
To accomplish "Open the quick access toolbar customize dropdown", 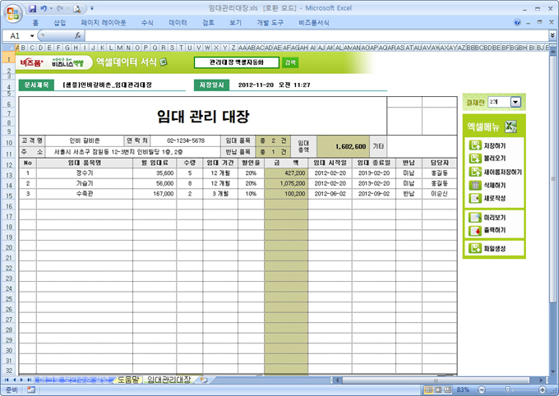I will click(88, 9).
